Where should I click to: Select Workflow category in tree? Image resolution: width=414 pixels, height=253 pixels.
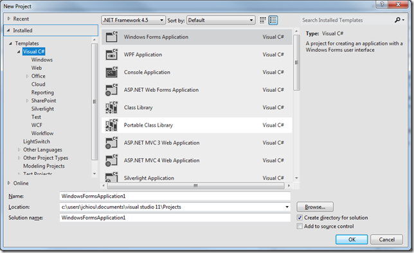(42, 134)
